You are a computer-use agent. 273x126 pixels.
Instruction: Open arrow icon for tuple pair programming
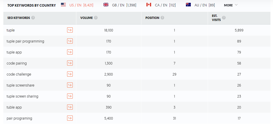pos(70,41)
